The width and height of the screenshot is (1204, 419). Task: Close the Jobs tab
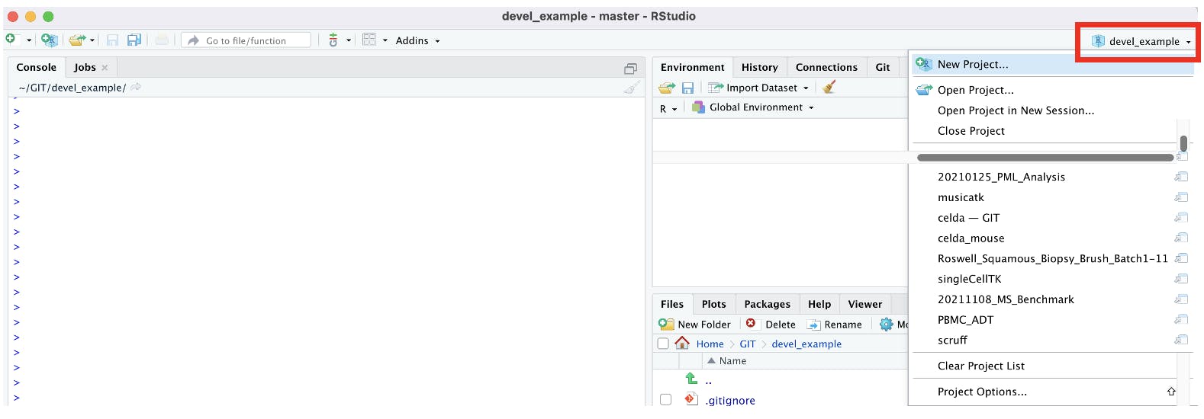click(105, 68)
